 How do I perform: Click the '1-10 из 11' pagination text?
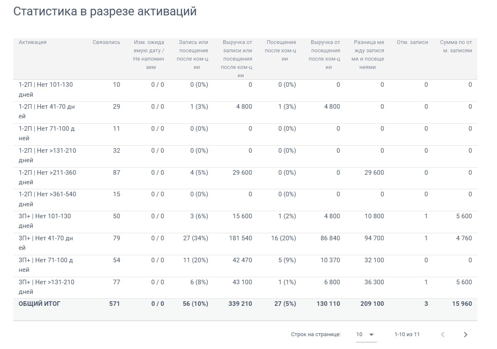pyautogui.click(x=407, y=334)
